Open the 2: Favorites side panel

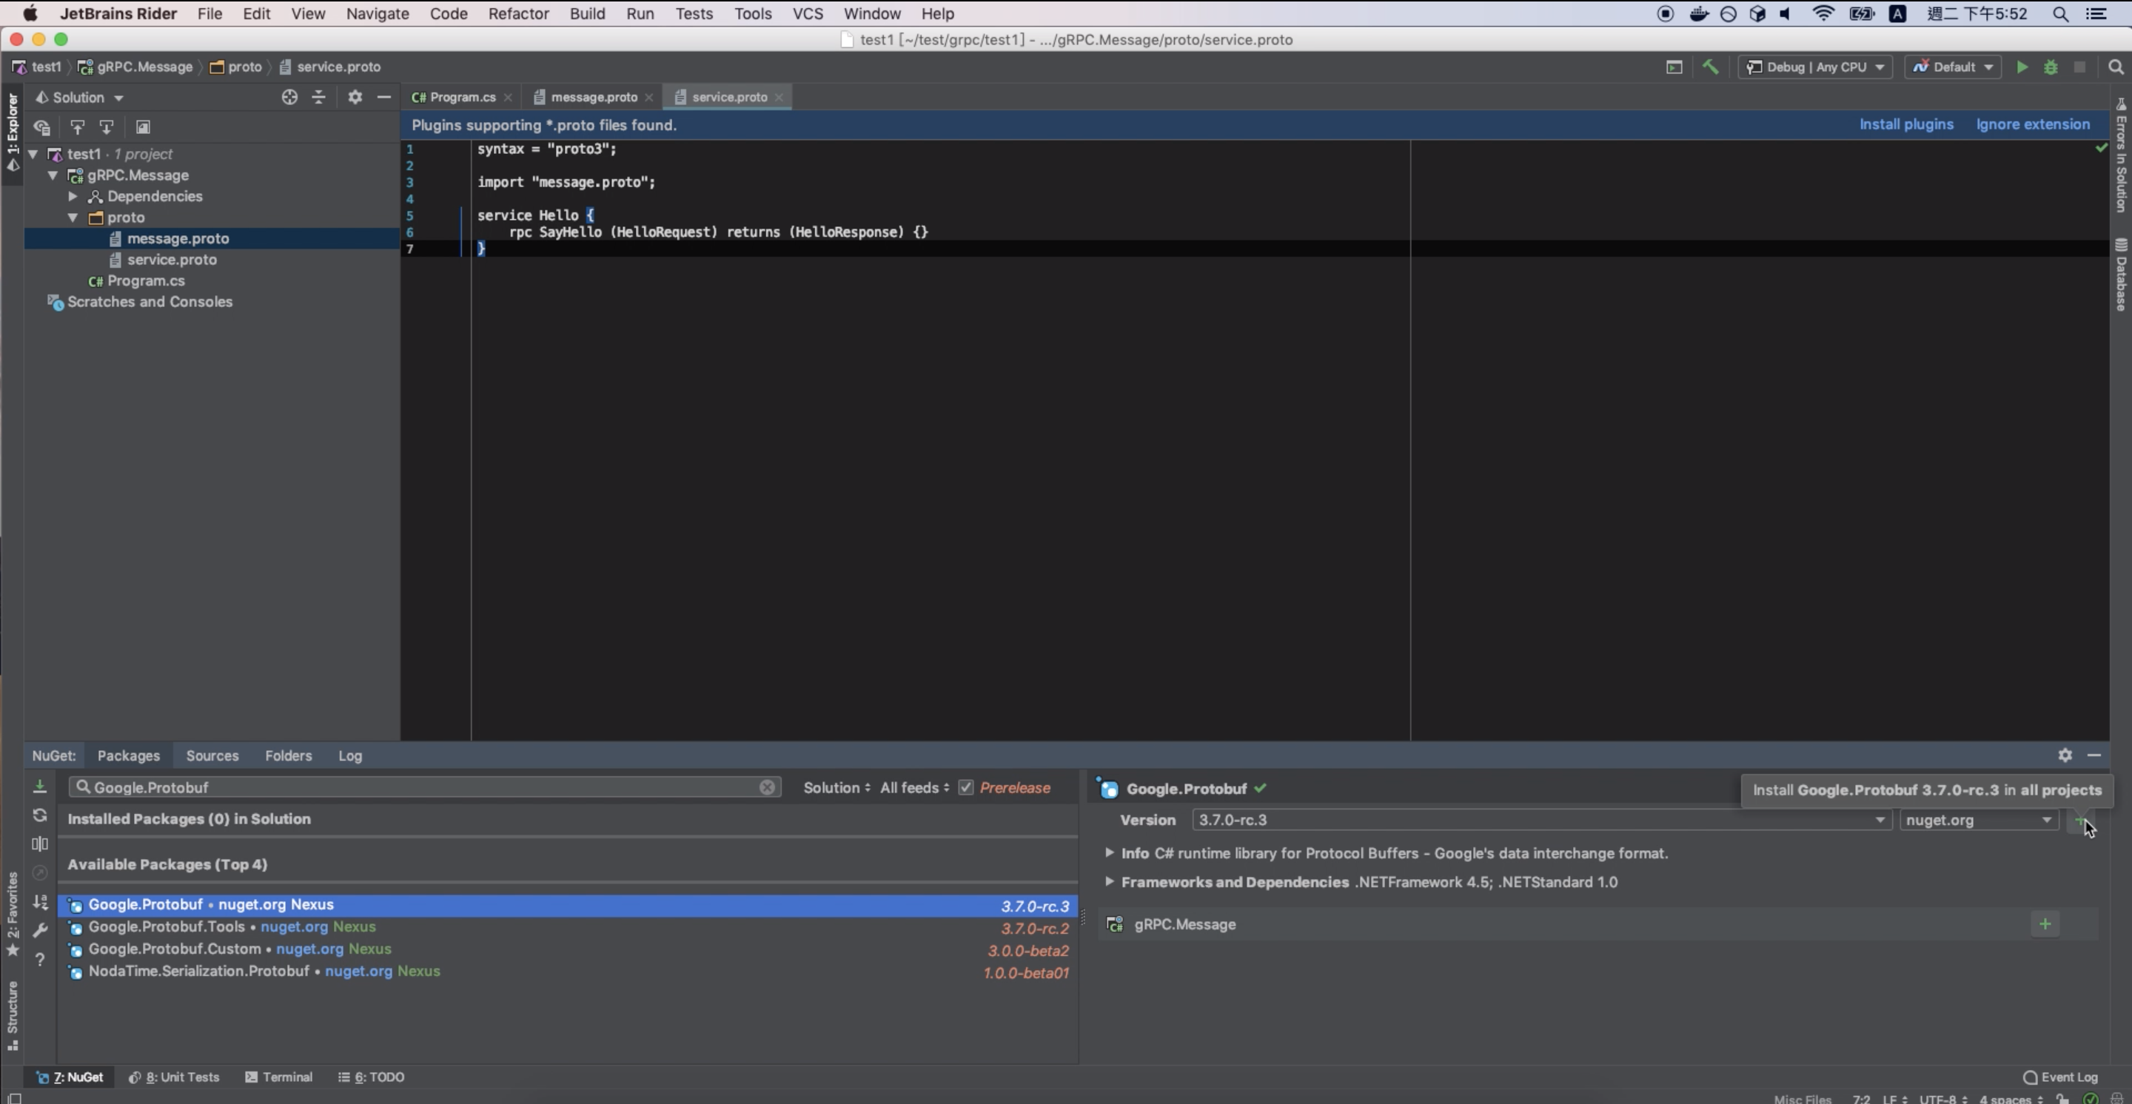point(13,914)
